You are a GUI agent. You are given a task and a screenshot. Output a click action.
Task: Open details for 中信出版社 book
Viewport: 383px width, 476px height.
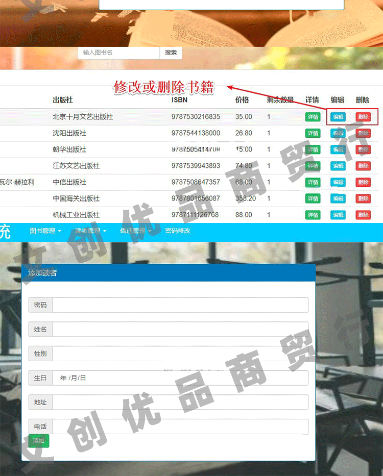[313, 182]
